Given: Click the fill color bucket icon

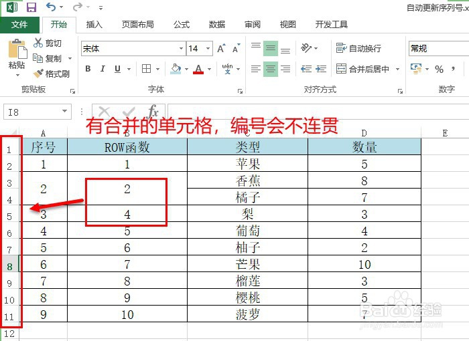Looking at the screenshot, I should (176, 69).
